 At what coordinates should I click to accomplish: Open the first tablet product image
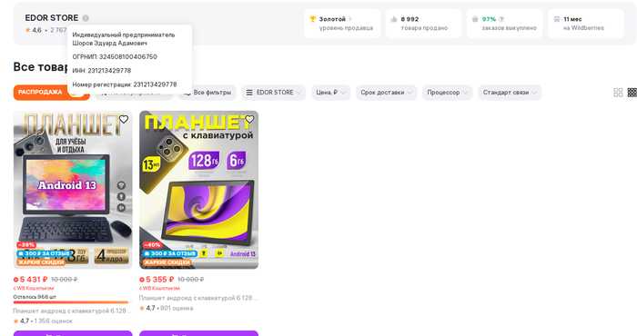click(x=73, y=189)
